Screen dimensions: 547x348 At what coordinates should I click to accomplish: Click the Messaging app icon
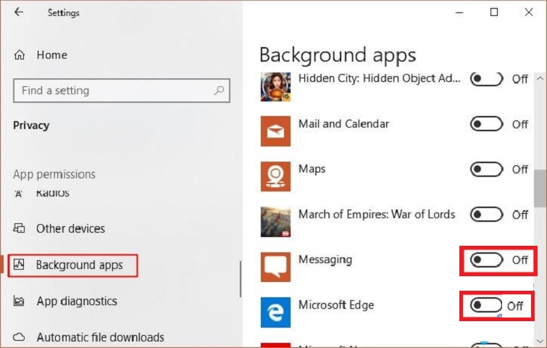[275, 266]
